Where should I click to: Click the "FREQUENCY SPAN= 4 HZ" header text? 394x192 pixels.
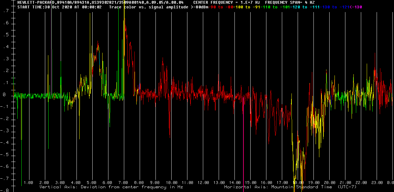point(290,2)
